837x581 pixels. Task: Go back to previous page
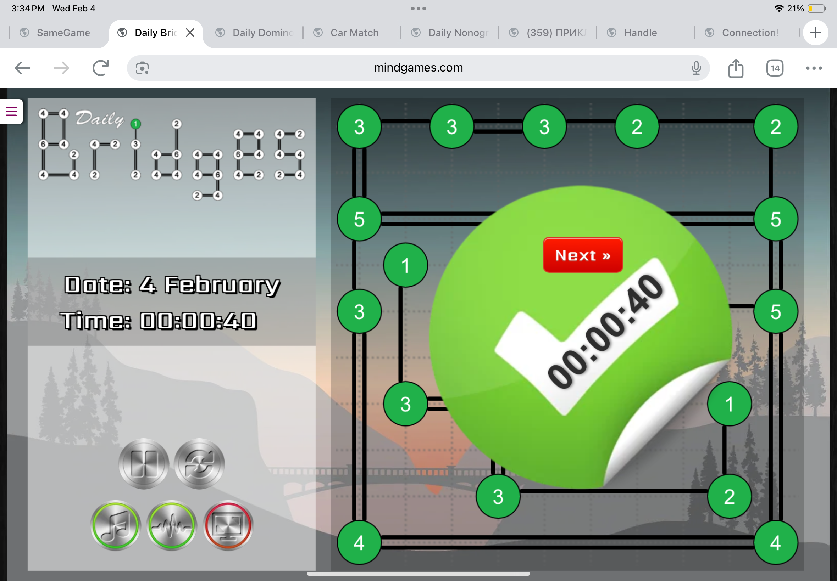pos(22,68)
